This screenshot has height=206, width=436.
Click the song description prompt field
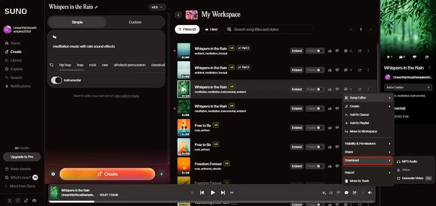(x=106, y=46)
